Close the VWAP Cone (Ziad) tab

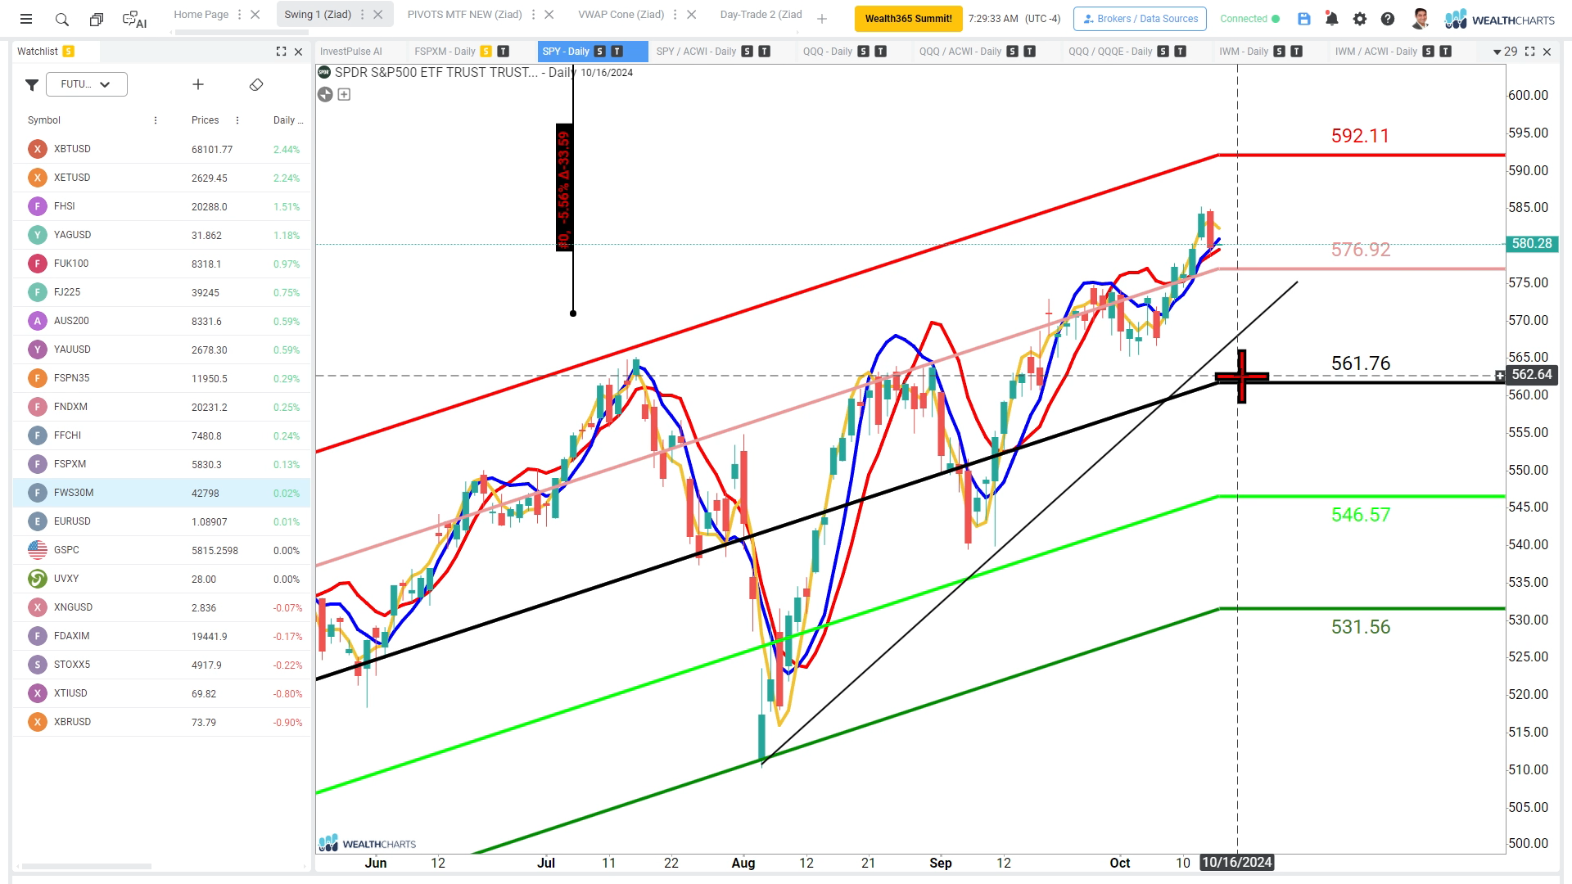point(692,15)
